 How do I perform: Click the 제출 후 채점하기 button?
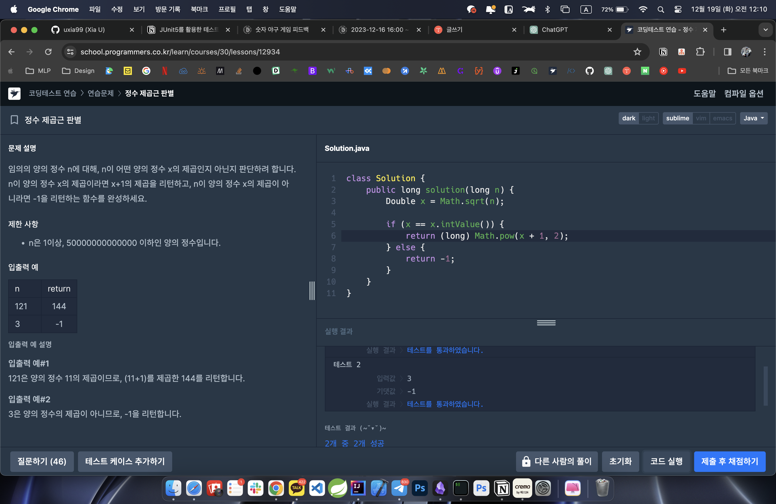pyautogui.click(x=730, y=461)
